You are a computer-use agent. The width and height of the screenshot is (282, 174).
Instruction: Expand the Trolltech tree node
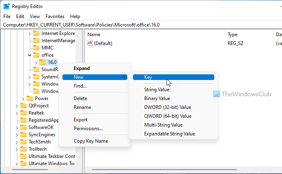point(17,149)
